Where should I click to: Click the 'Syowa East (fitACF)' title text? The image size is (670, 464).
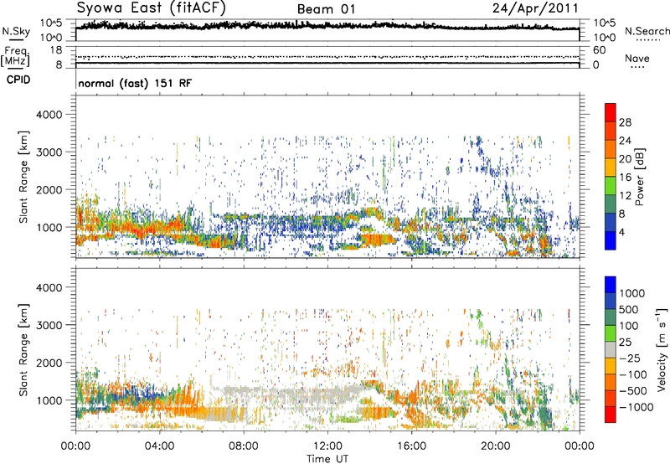(152, 8)
